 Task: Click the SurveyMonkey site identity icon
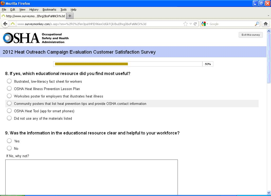coord(13,24)
